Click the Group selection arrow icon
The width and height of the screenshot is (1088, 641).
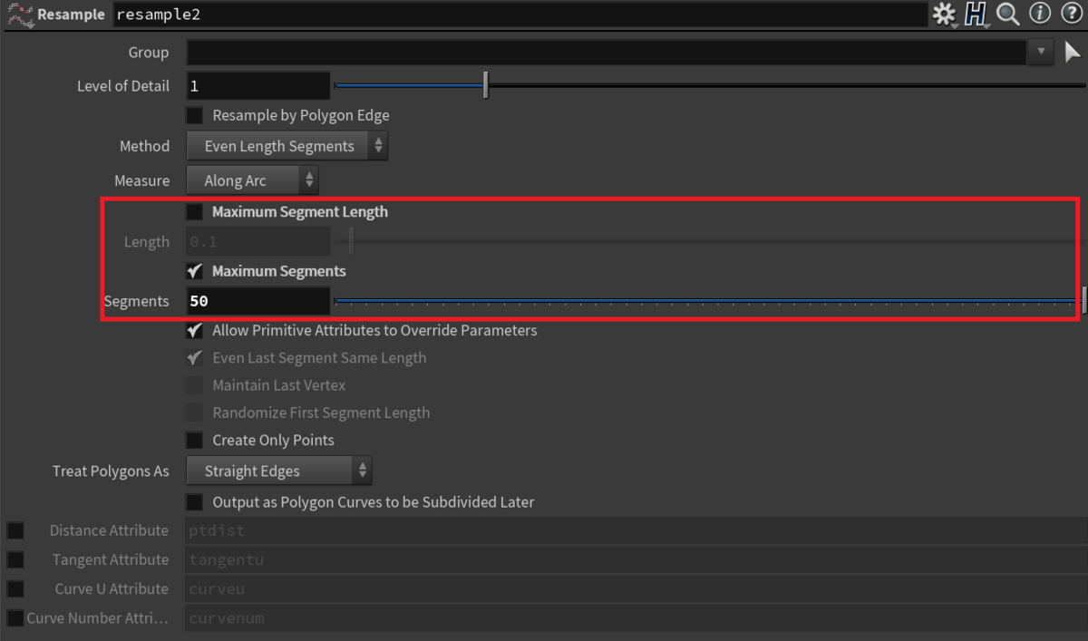(1073, 53)
